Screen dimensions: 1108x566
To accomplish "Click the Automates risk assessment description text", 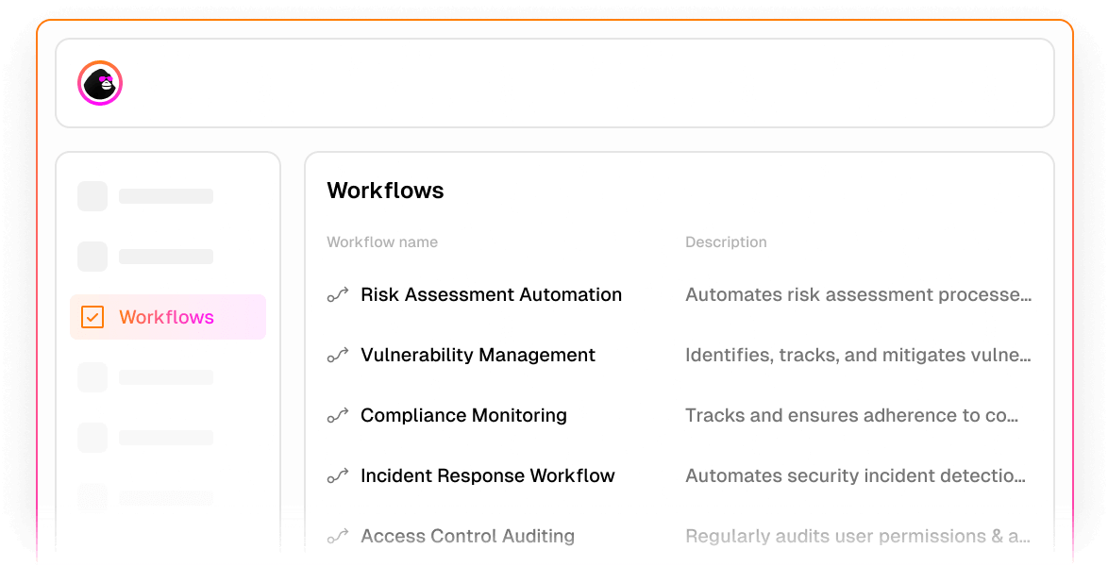I will tap(859, 294).
